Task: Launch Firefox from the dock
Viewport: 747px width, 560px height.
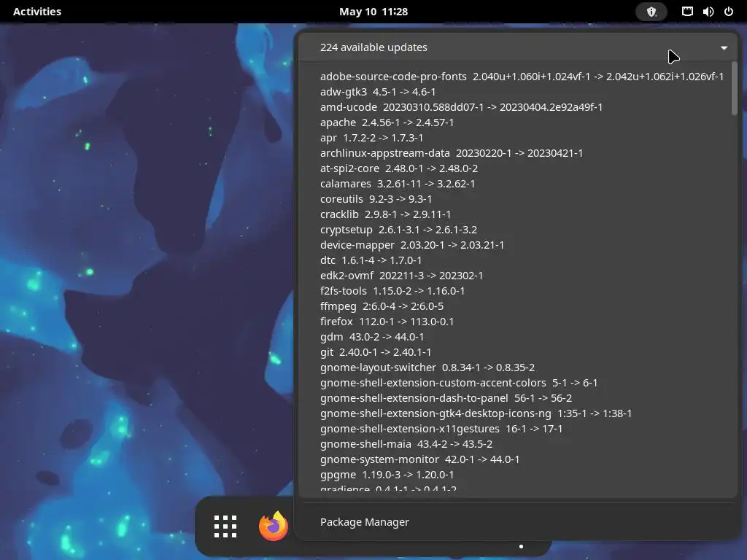Action: coord(274,526)
